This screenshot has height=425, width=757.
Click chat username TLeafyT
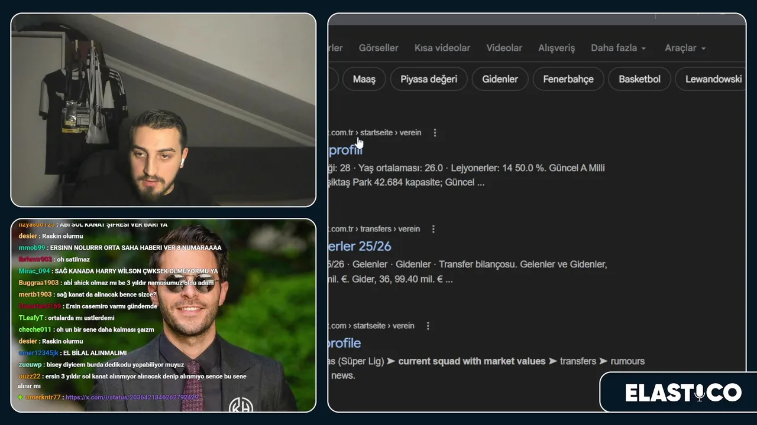(31, 318)
